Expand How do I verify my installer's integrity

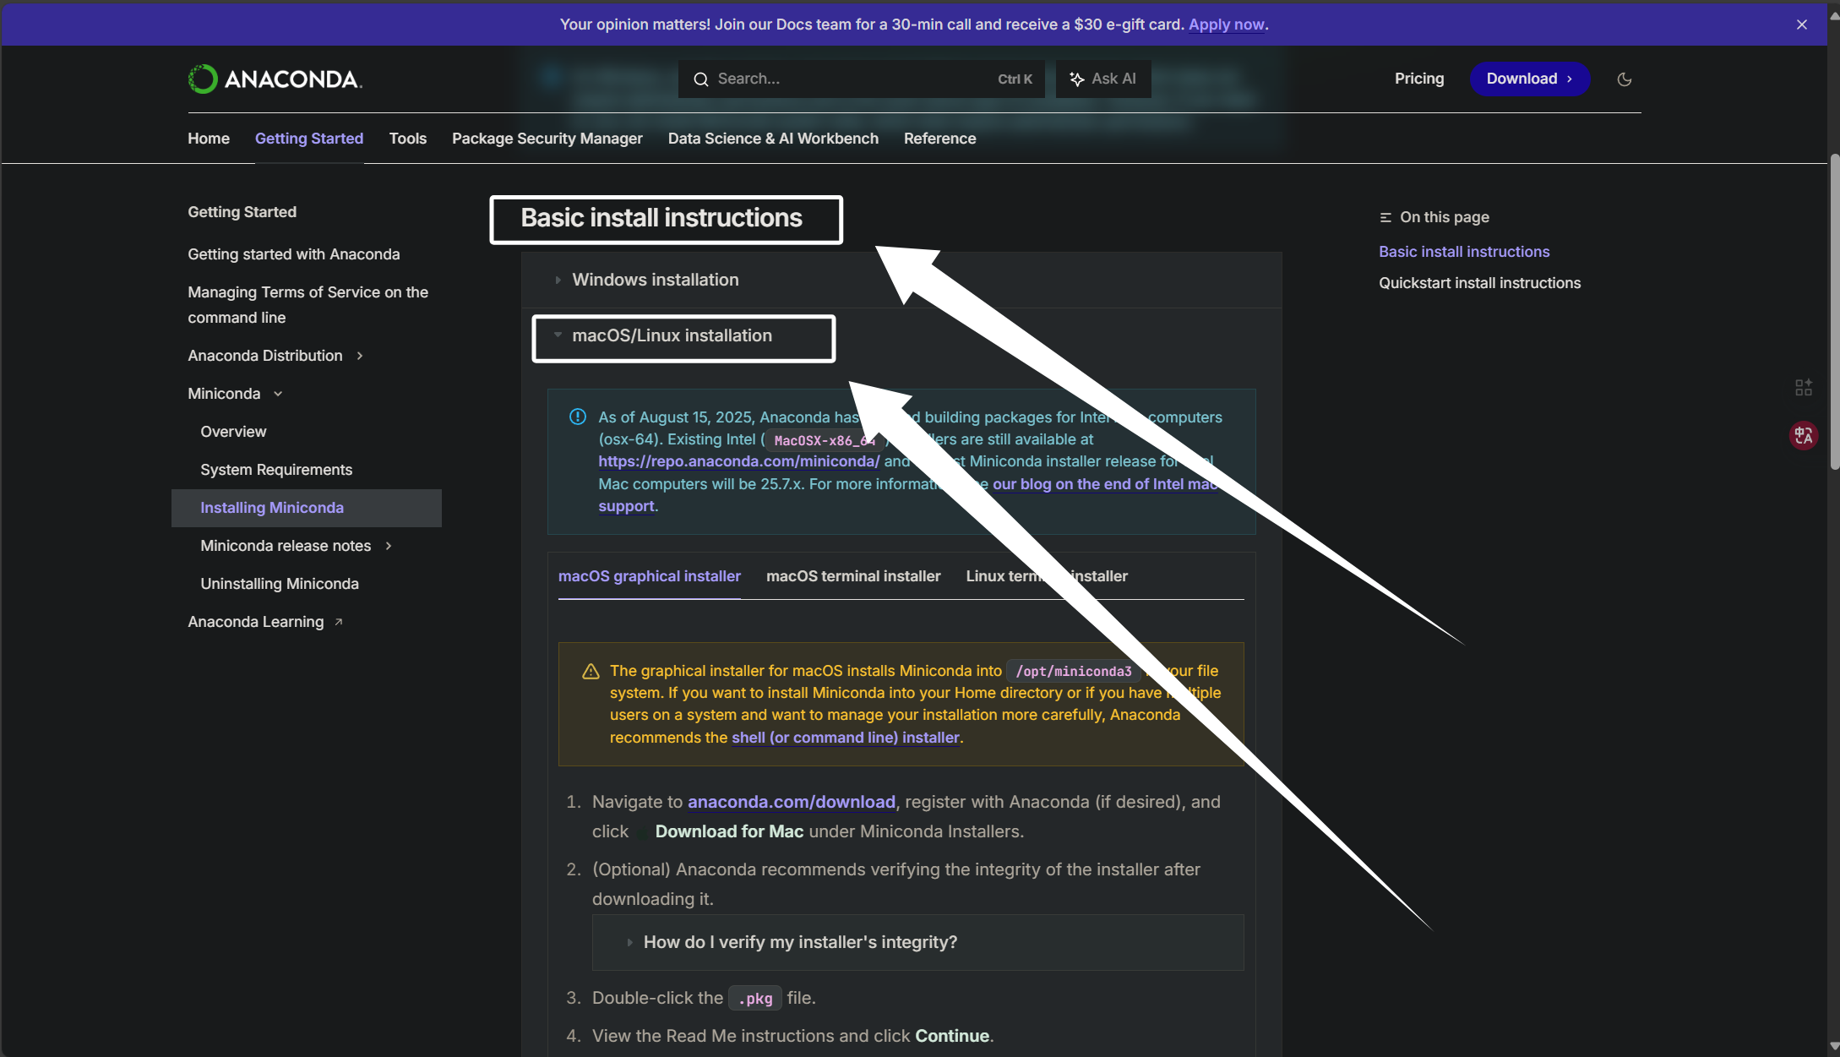(918, 942)
